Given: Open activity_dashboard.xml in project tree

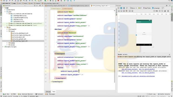Looking at the screenshot, I should [x=20, y=33].
